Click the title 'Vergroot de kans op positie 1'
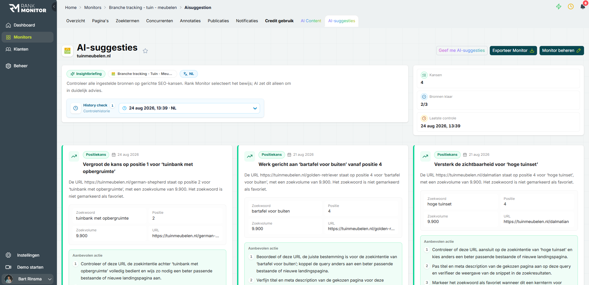 [138, 168]
